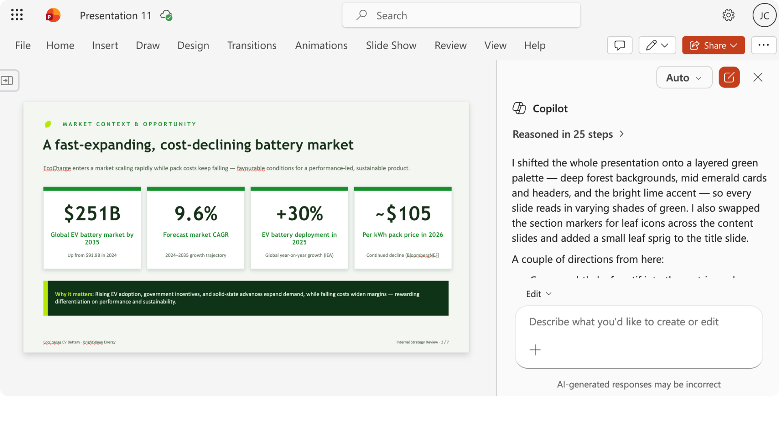Viewport: 779px width, 438px height.
Task: Click 'Per kWh pack price in 2026' label
Action: (403, 235)
